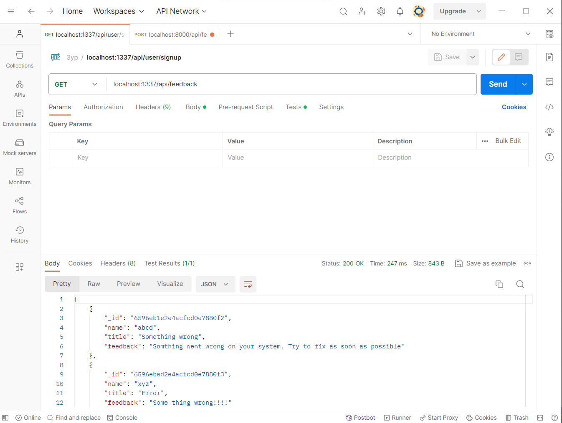This screenshot has height=423, width=562.
Task: Open Related requests lightbulb icon
Action: [549, 132]
